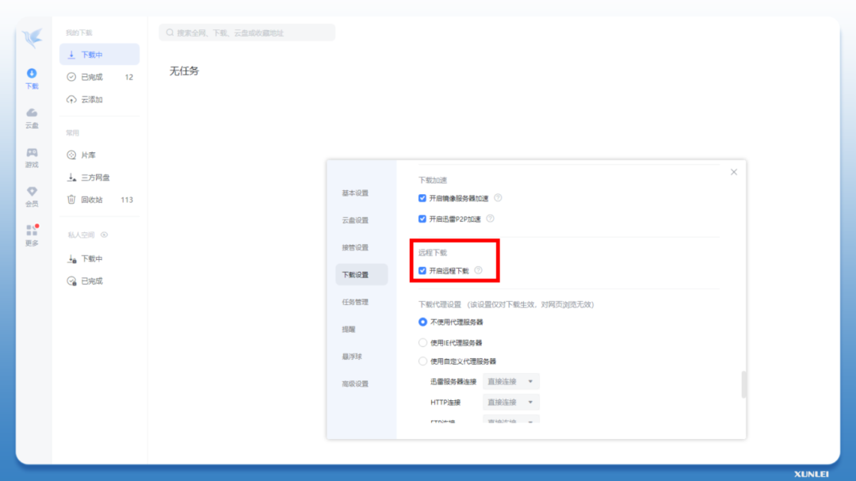Click the search box at the top

click(246, 32)
